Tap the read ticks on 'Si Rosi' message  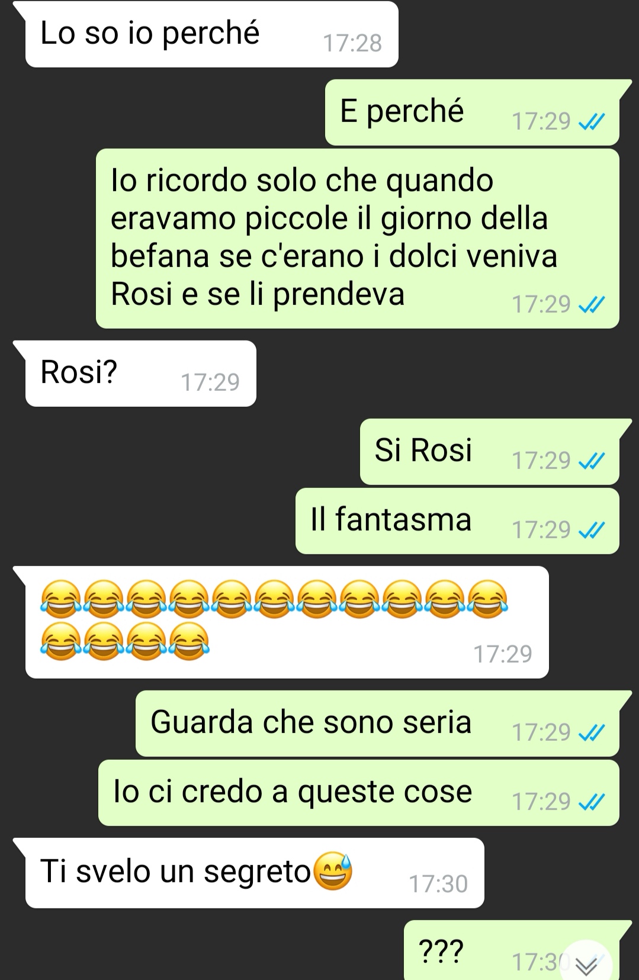(592, 461)
